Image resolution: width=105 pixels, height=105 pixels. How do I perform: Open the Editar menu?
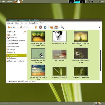[x=17, y=23]
